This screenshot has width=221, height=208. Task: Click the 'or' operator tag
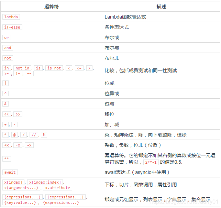[7, 38]
